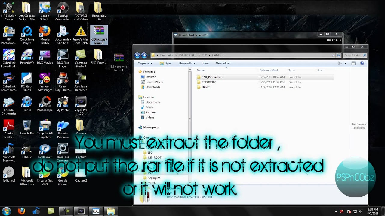Open RealPlayer desktop shortcut
This screenshot has height=216, width=385.
pos(45,151)
